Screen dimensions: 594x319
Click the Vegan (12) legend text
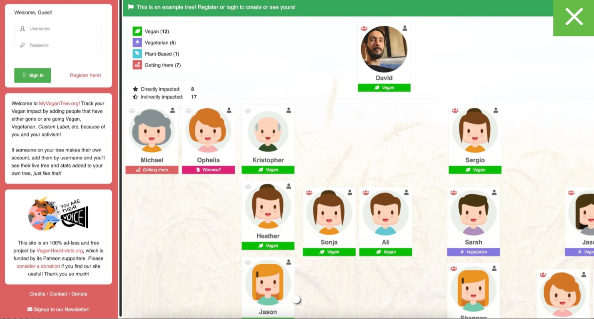point(157,31)
